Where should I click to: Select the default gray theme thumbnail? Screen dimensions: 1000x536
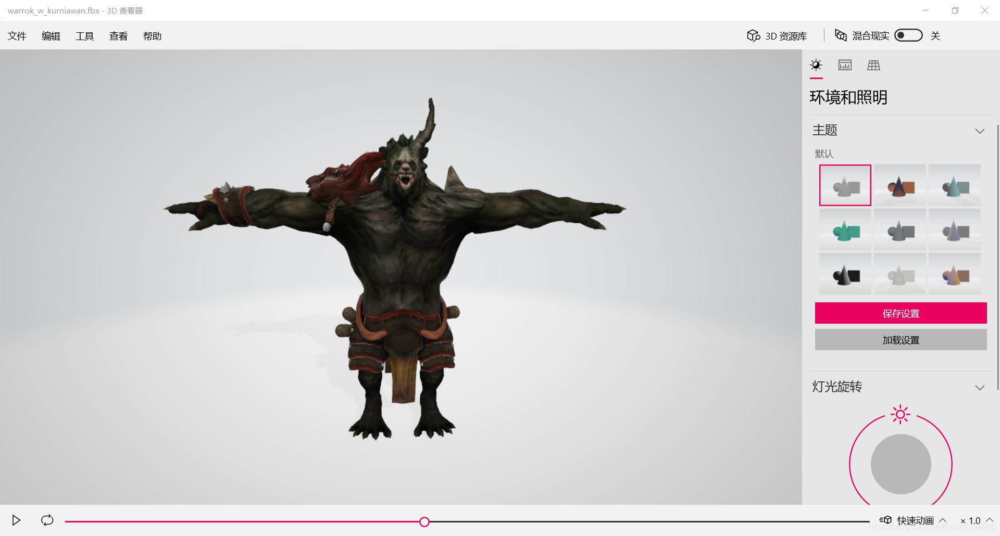tap(845, 185)
